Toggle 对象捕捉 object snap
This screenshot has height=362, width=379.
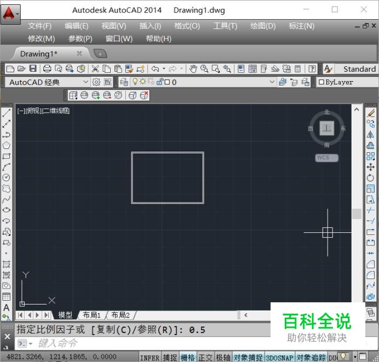coord(248,357)
